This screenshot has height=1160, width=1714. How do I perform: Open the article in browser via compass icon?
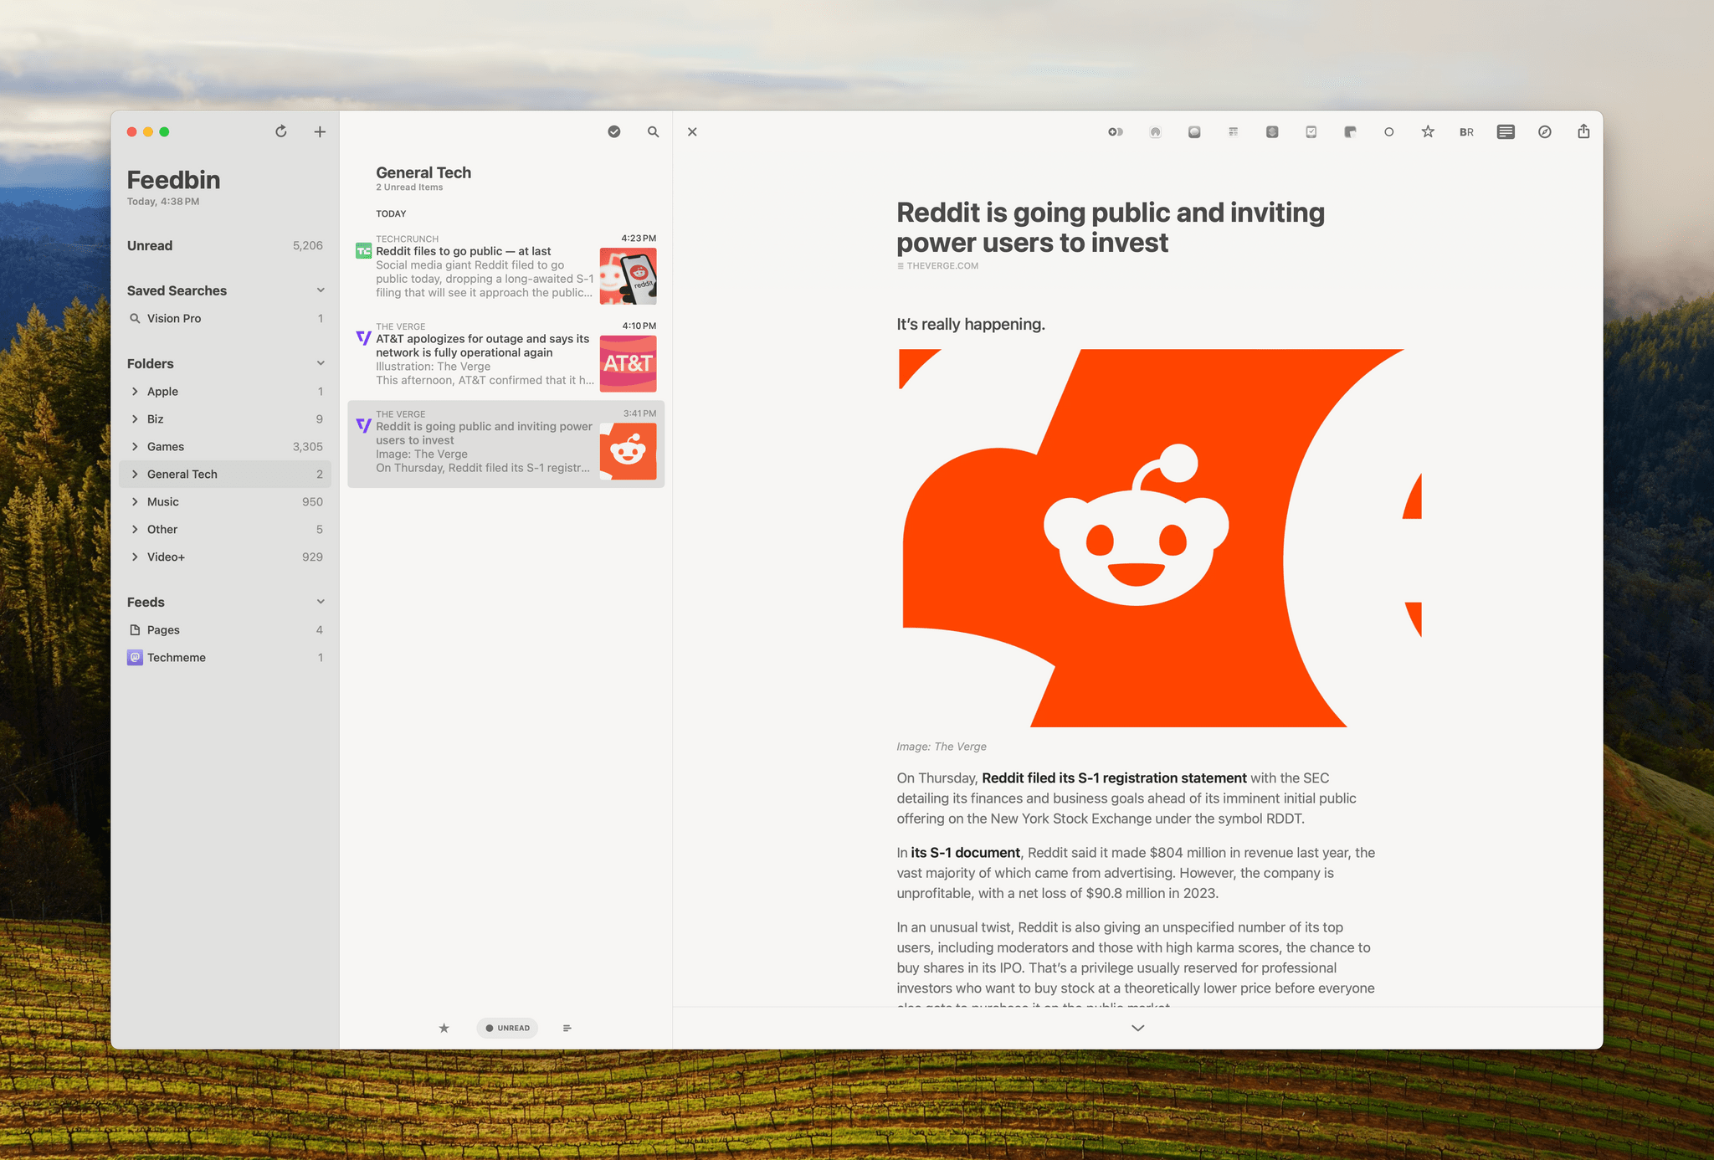(1544, 131)
